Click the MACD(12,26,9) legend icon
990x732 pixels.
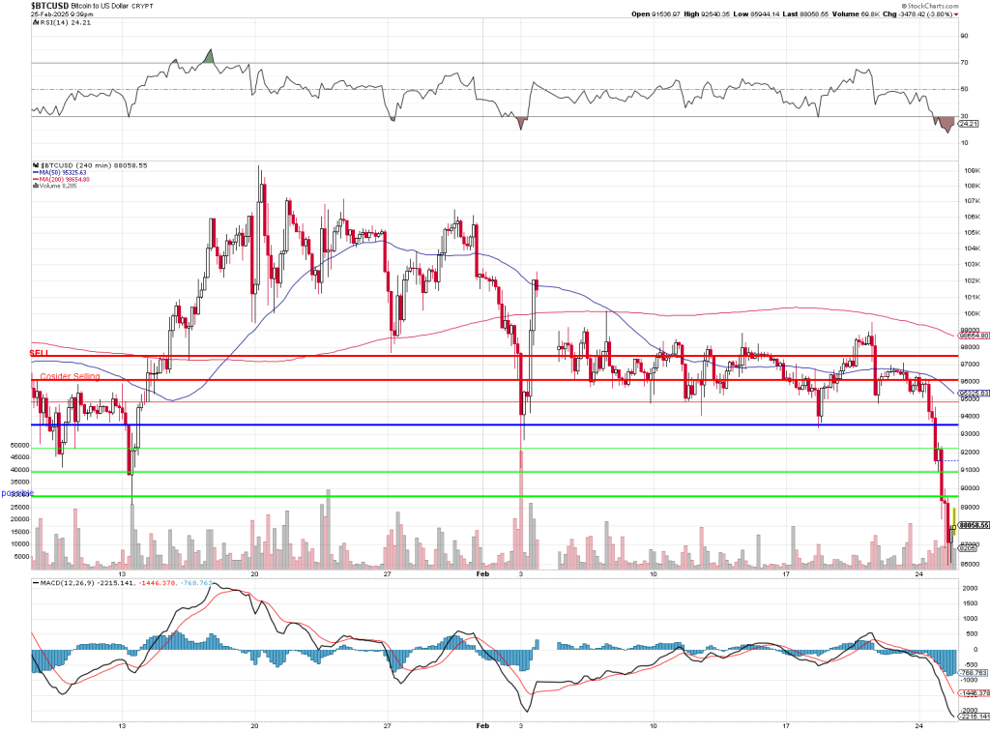click(x=35, y=582)
